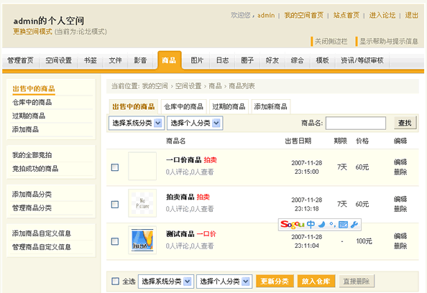
Task: Toggle Chinese/English mode 中 on Sogou bar
Action: (311, 225)
